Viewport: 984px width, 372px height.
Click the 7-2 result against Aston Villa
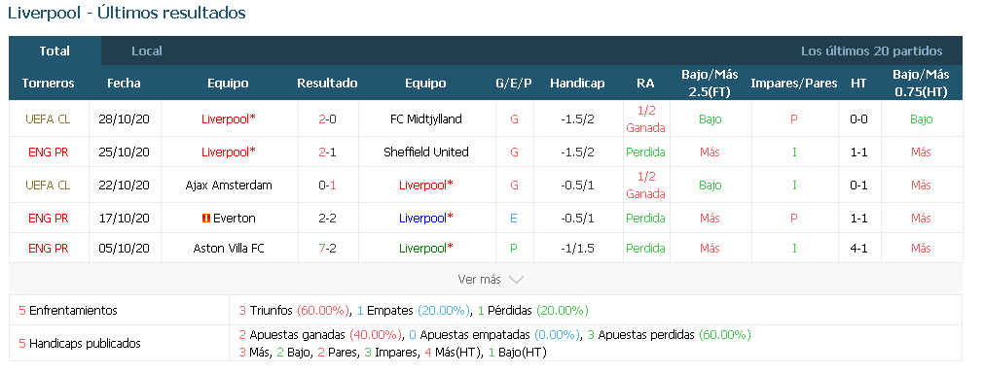(x=328, y=249)
